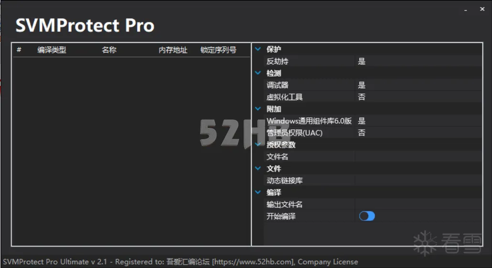492x268 pixels.
Task: Minimize the SVMProtect Pro window
Action: pos(466,10)
